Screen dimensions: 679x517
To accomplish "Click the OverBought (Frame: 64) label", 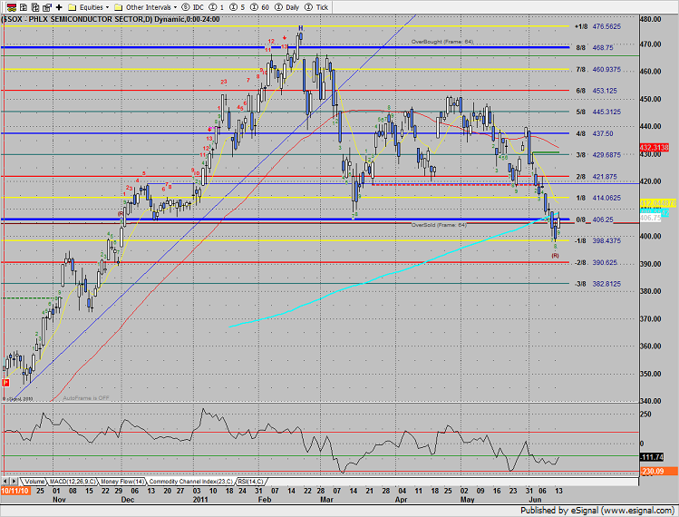I will (442, 42).
